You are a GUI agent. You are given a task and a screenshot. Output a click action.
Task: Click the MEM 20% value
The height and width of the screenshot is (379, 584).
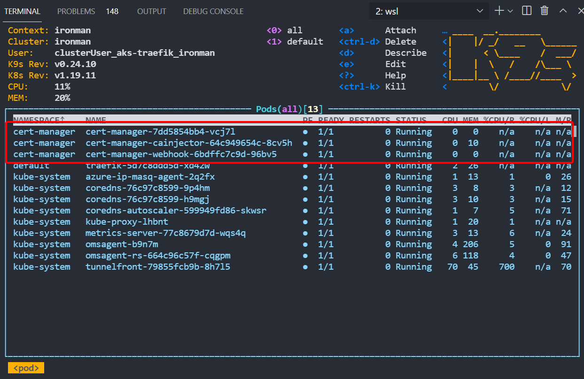pyautogui.click(x=62, y=98)
